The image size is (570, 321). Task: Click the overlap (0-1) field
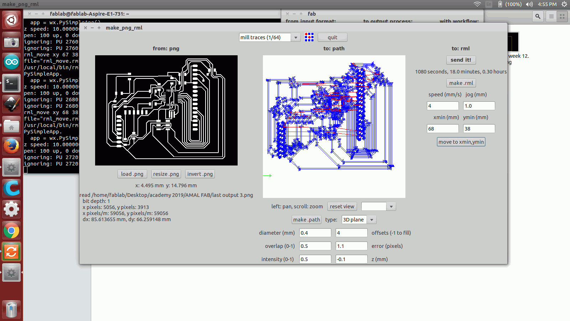coord(315,246)
